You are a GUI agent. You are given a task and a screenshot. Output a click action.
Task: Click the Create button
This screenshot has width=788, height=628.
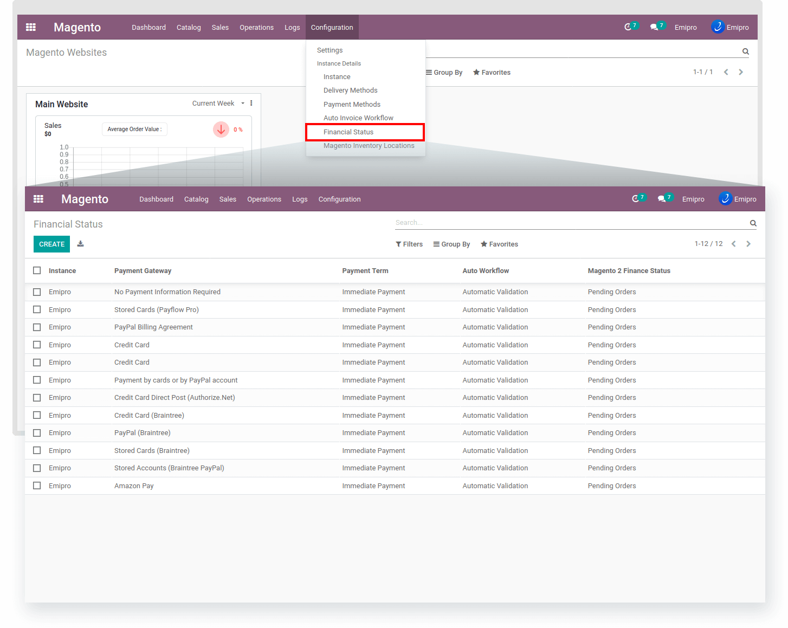(52, 244)
